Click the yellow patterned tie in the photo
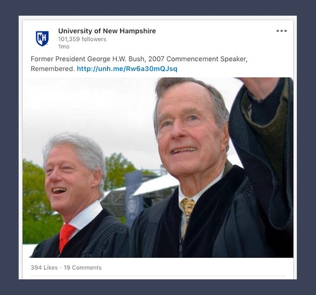The image size is (316, 295). (188, 211)
